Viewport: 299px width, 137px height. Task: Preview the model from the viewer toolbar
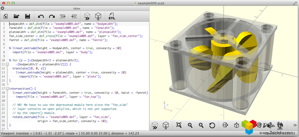[155, 125]
